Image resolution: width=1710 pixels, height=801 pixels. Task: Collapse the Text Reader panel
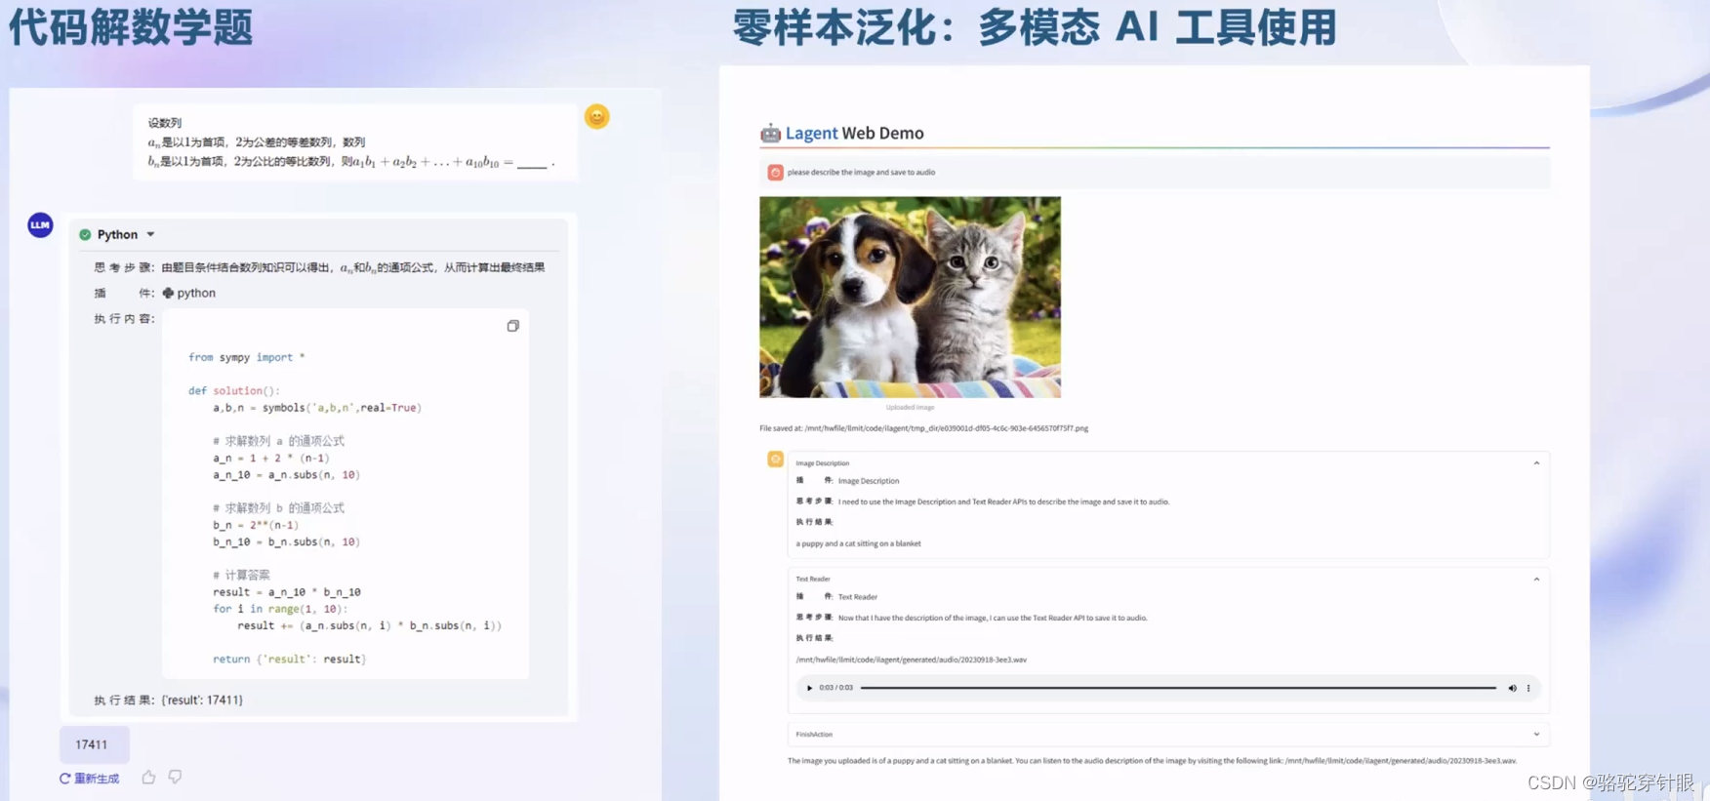coord(1536,580)
